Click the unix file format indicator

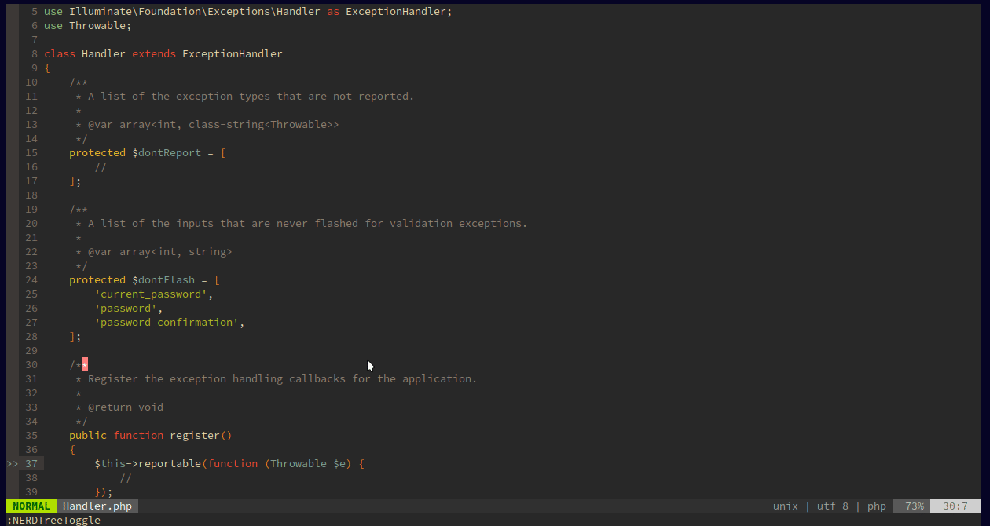click(786, 506)
